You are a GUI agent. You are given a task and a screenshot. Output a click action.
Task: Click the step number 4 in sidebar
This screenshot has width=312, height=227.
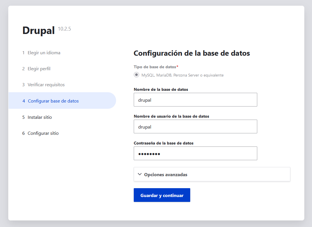(x=23, y=101)
